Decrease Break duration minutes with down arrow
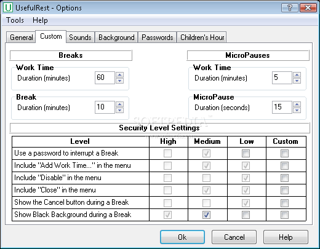The width and height of the screenshot is (320, 249). coord(120,110)
